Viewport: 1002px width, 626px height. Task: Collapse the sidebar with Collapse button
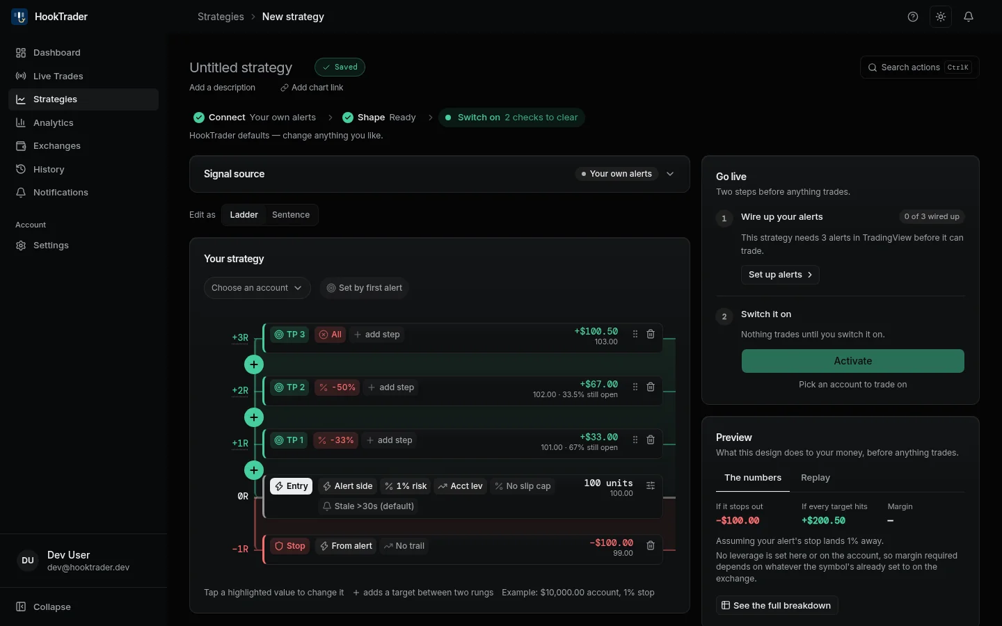(83, 607)
